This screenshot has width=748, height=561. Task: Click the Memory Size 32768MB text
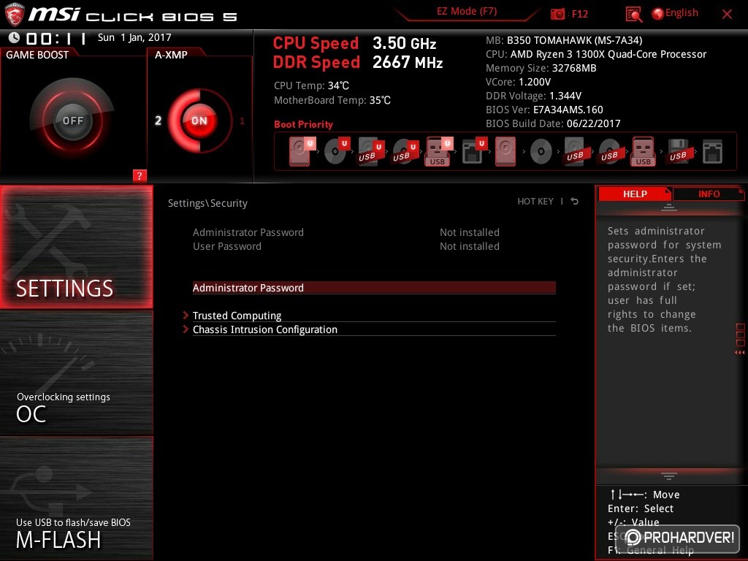pyautogui.click(x=541, y=68)
